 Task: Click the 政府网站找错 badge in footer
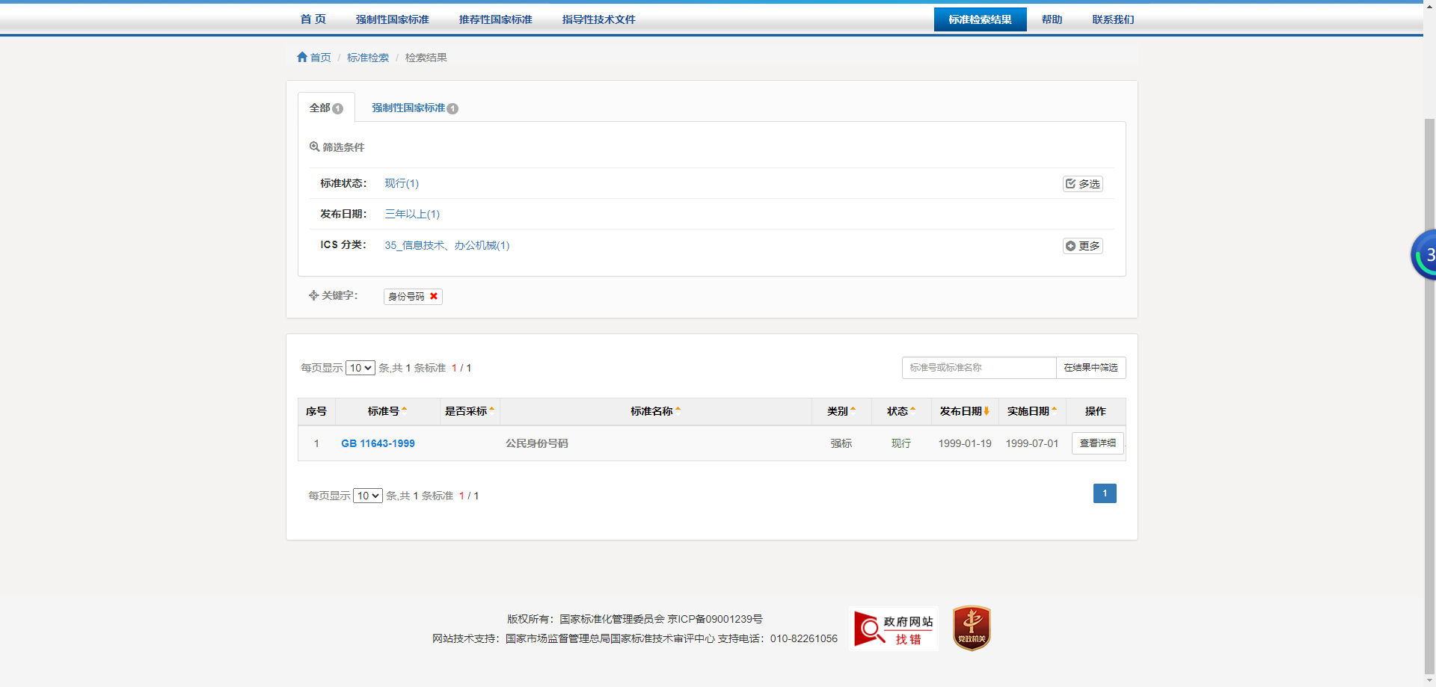coord(894,629)
